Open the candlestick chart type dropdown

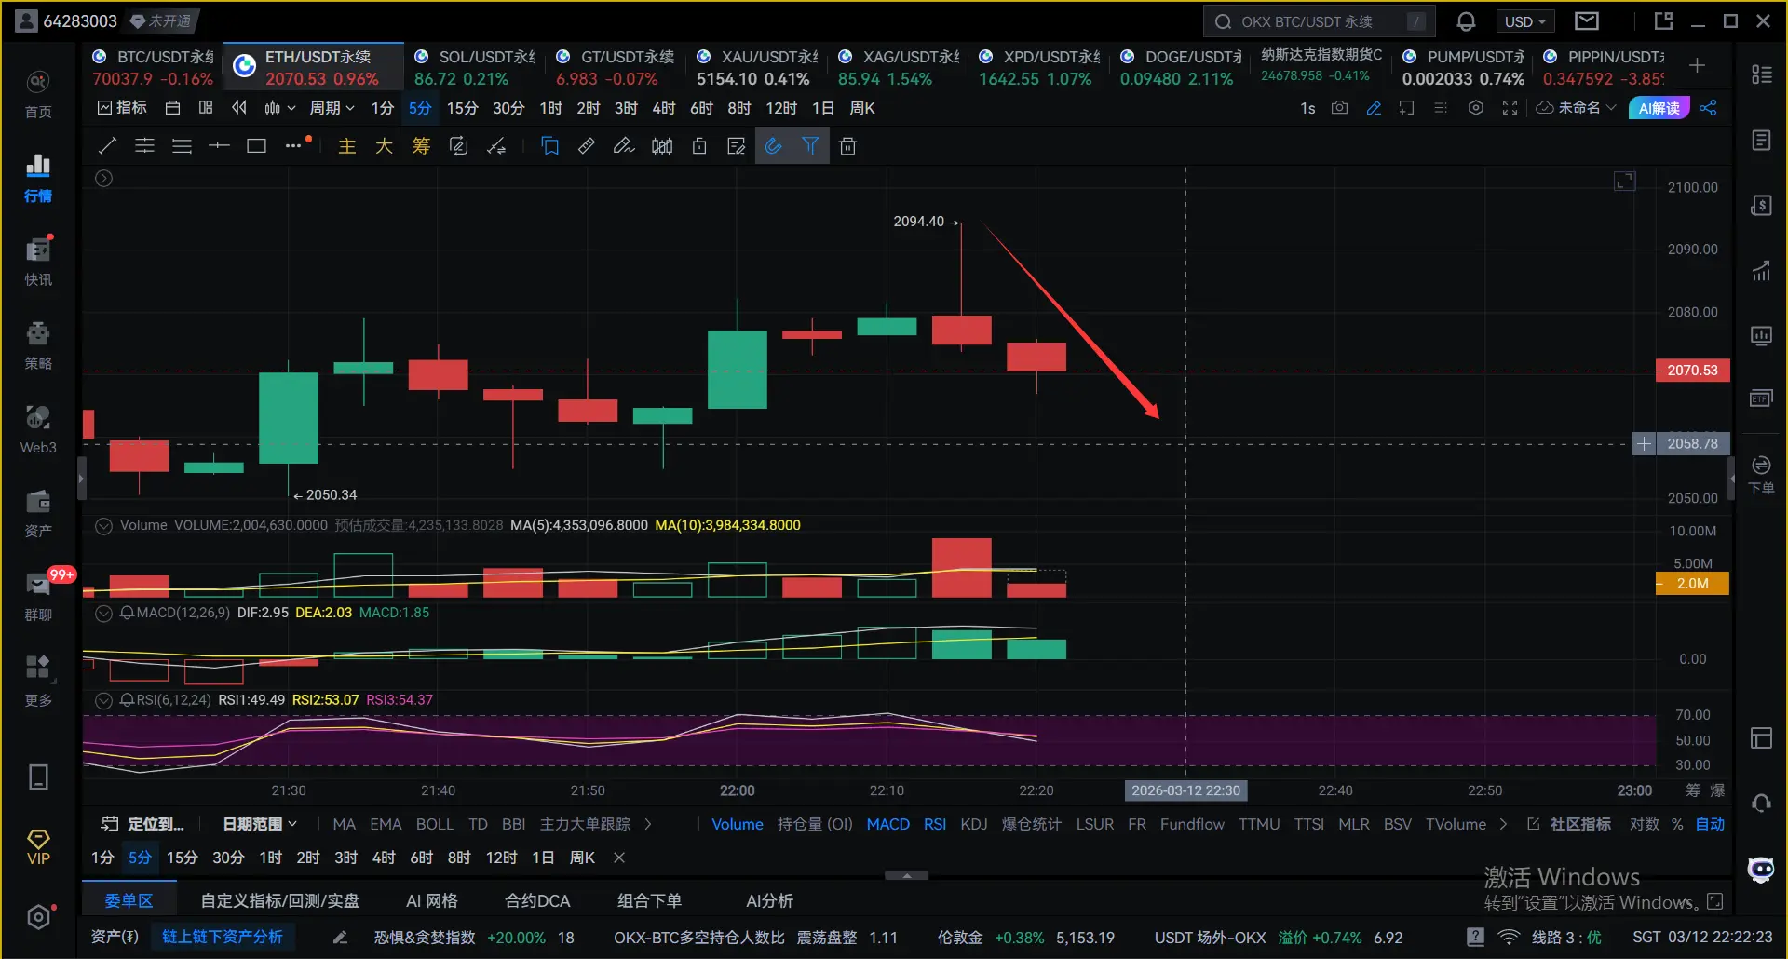pyautogui.click(x=279, y=108)
